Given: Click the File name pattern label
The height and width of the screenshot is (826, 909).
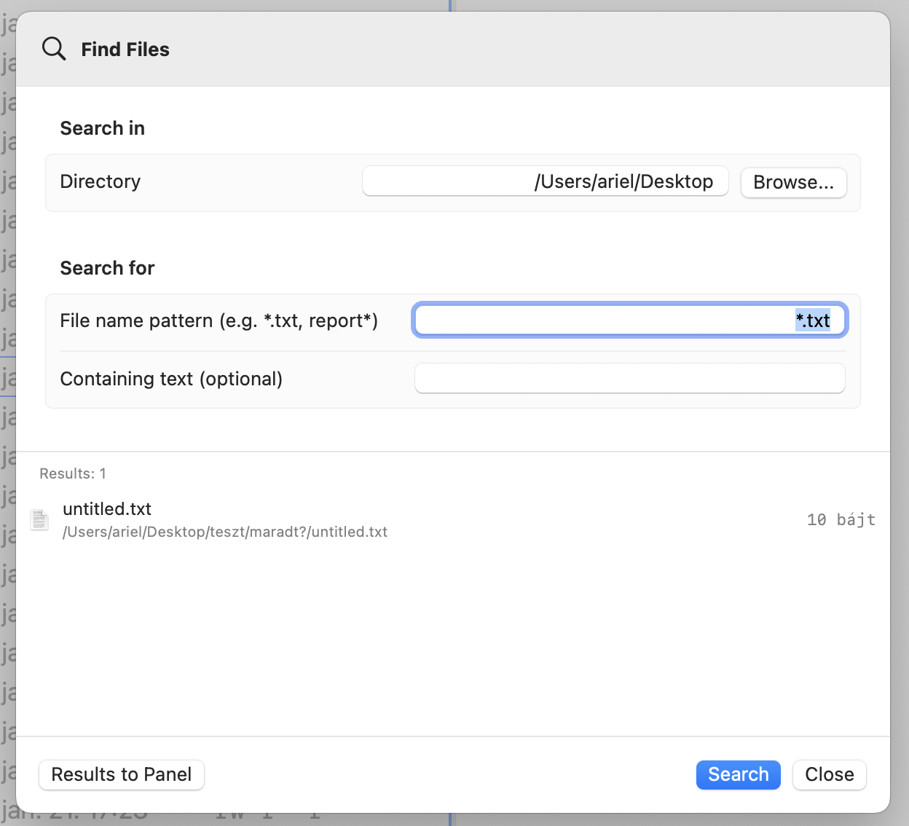Looking at the screenshot, I should pos(219,321).
